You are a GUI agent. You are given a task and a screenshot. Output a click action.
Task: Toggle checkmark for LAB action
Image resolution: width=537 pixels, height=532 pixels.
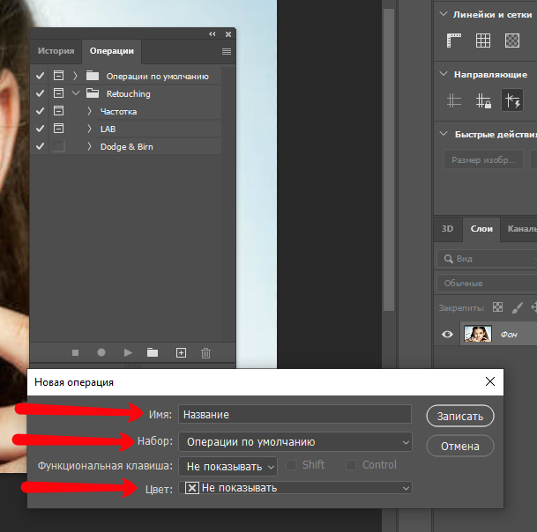coord(40,129)
